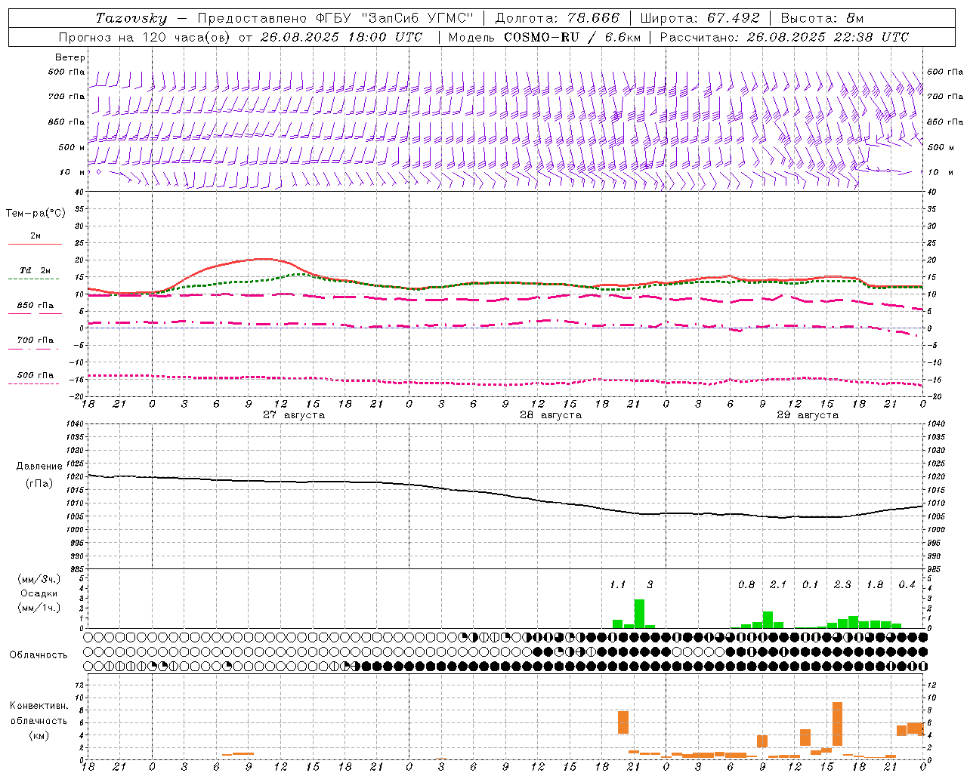
Task: Click the Ветер wind panel label
Action: [x=70, y=57]
